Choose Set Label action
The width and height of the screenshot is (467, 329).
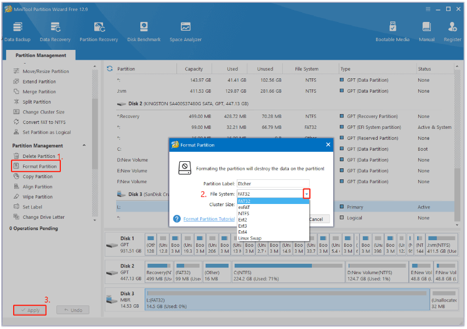pyautogui.click(x=28, y=207)
